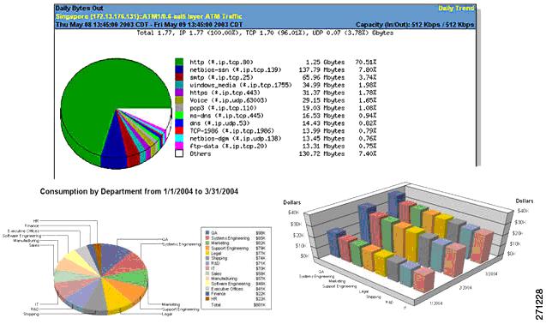Viewport: 546px width, 324px height.
Task: Click the Consumption by Department chart title
Action: pos(139,191)
